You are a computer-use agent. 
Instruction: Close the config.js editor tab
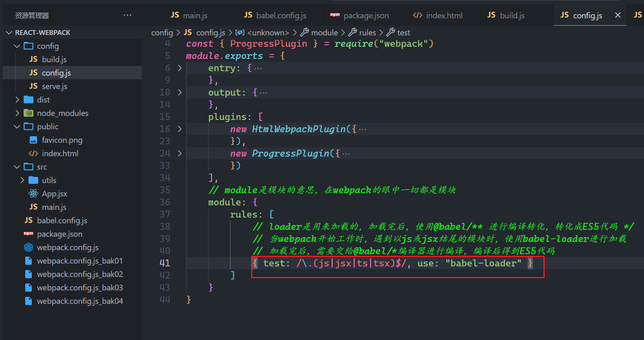[x=618, y=15]
